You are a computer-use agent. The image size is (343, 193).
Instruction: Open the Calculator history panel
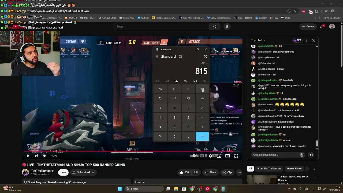point(206,57)
